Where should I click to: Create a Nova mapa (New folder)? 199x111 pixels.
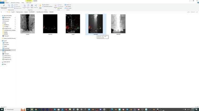click(x=40, y=6)
